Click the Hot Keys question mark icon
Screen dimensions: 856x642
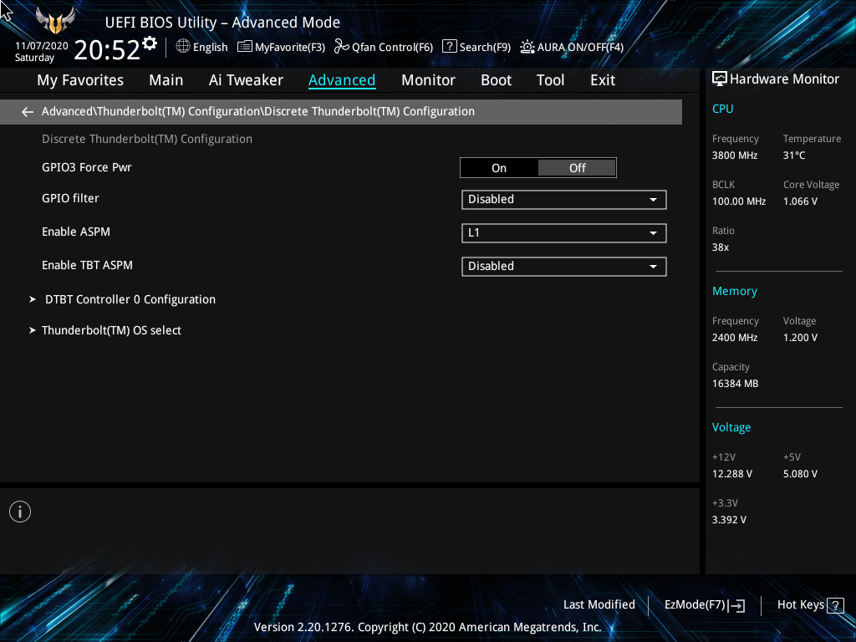pyautogui.click(x=835, y=605)
